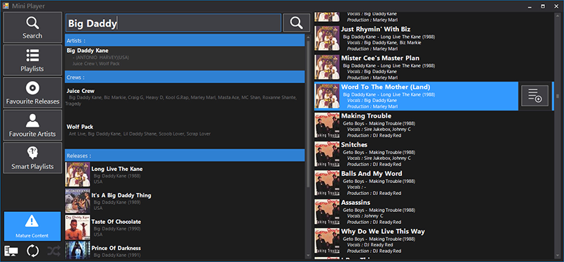
Task: Select track Mister Cee's Master Plan
Action: pyautogui.click(x=434, y=67)
